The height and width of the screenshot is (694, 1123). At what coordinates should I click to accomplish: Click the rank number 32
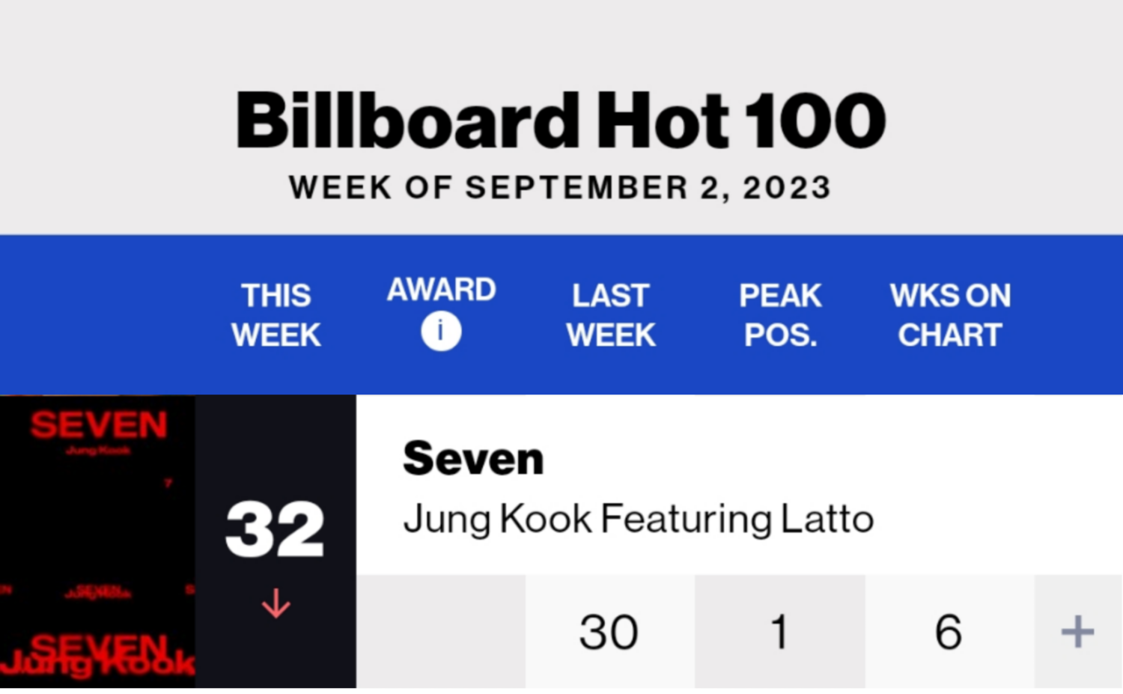(275, 529)
